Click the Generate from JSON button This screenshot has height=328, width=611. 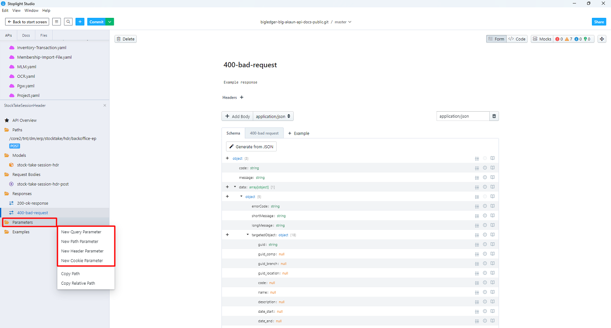pos(251,147)
